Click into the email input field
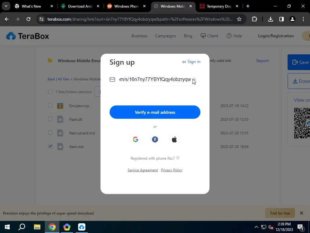The image size is (310, 233). click(x=155, y=79)
